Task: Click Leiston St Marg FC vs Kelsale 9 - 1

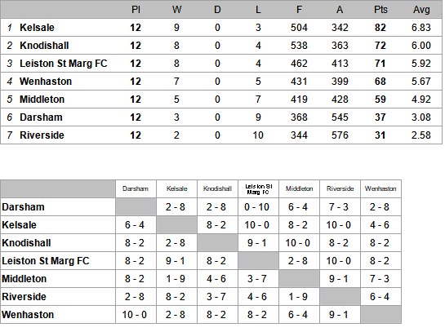Action: click(x=176, y=261)
